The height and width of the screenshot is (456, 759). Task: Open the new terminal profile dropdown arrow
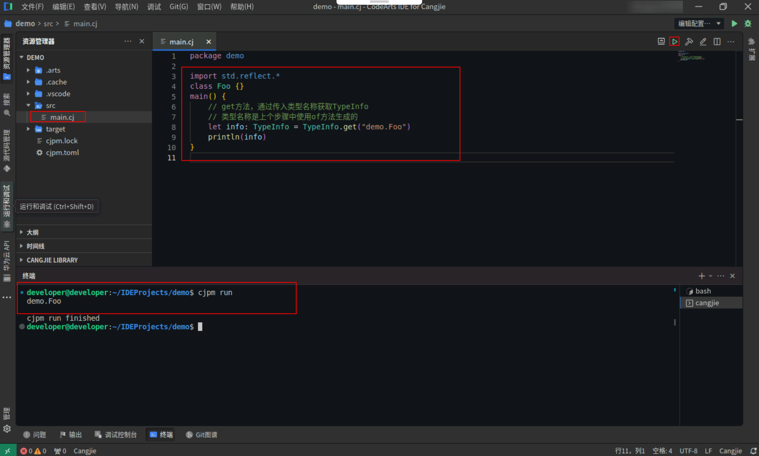(711, 276)
